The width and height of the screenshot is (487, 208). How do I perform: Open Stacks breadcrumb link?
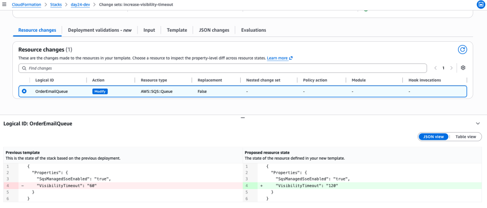click(56, 5)
